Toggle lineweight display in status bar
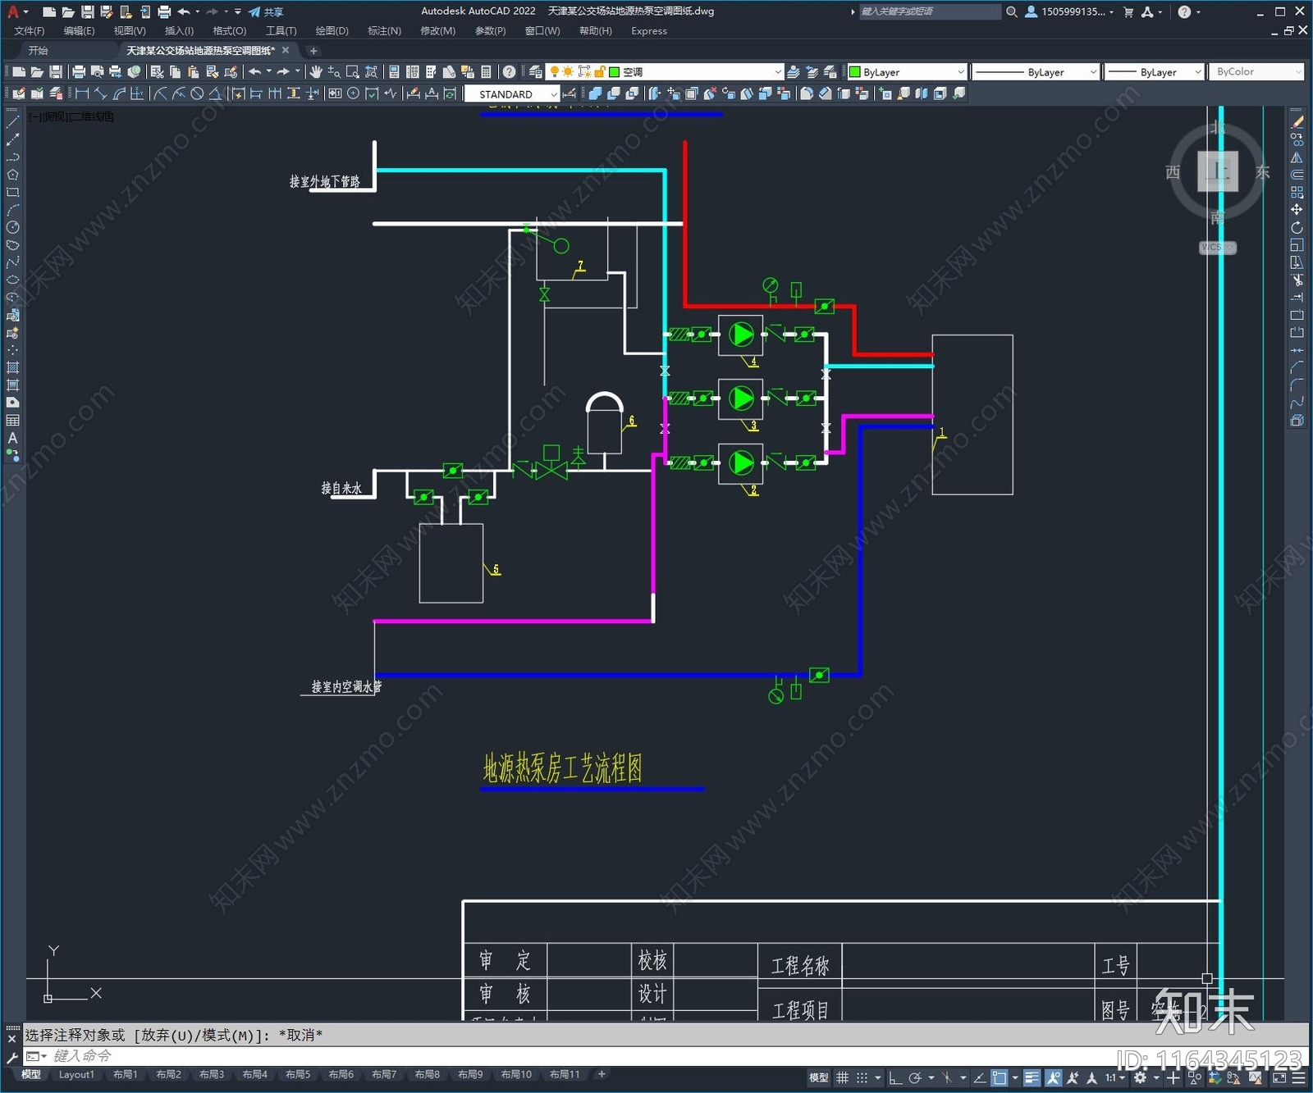The width and height of the screenshot is (1313, 1093). 1032,1077
